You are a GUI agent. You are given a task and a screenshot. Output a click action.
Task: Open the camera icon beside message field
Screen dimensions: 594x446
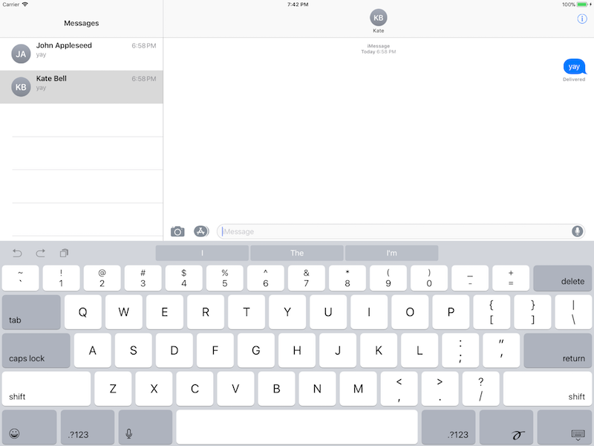point(177,231)
